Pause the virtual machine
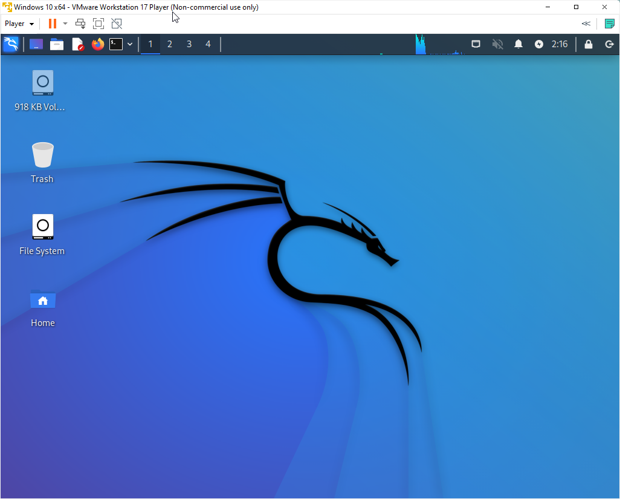 click(x=52, y=24)
